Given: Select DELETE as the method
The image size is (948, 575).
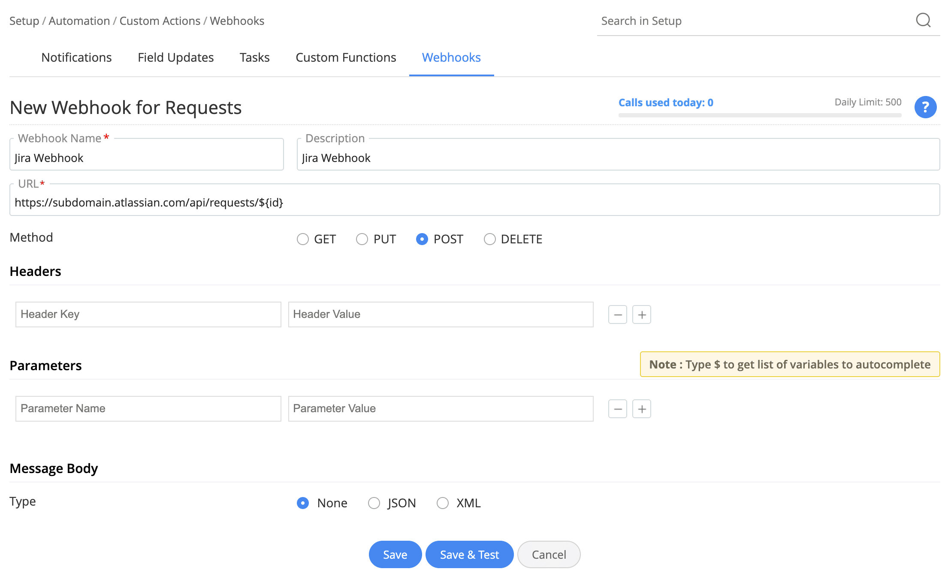Looking at the screenshot, I should pos(489,239).
